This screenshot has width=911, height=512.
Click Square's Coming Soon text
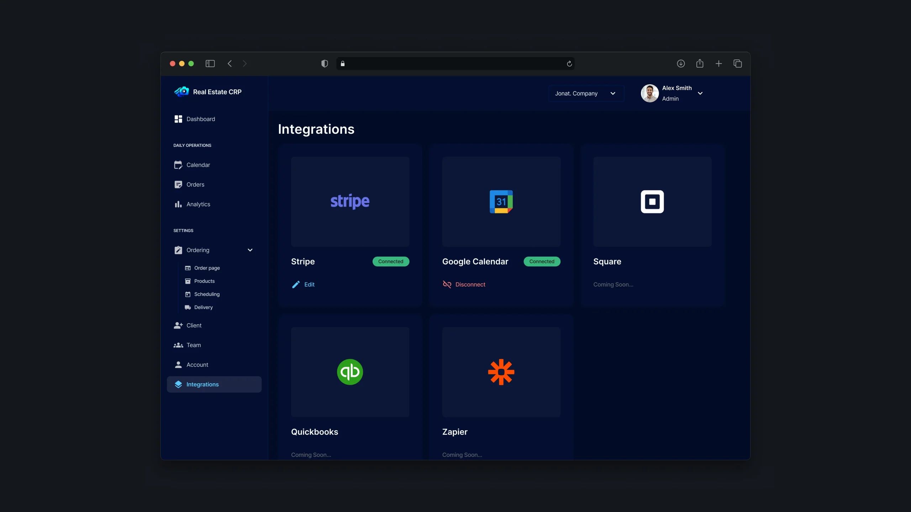(613, 284)
